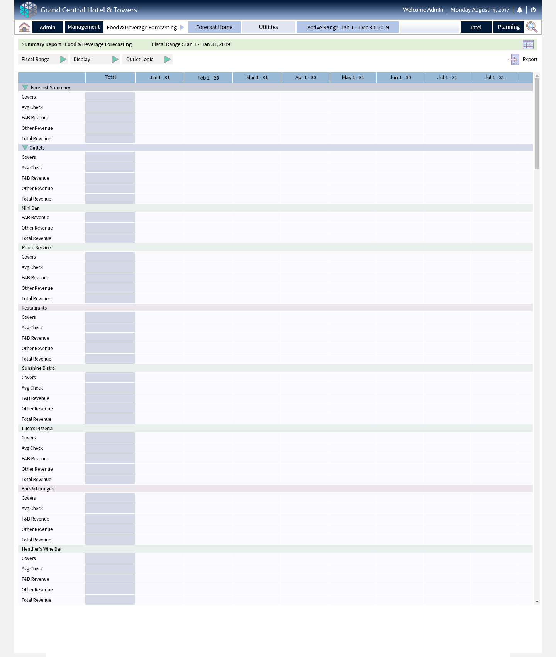This screenshot has width=556, height=657.
Task: Open the Forecast Home tab
Action: coord(214,27)
